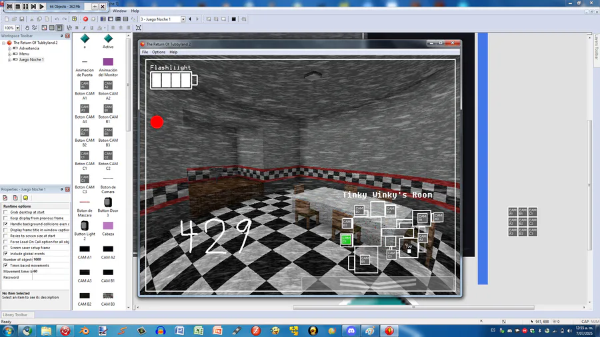Uncheck Handle background collisions option

[x=6, y=224]
